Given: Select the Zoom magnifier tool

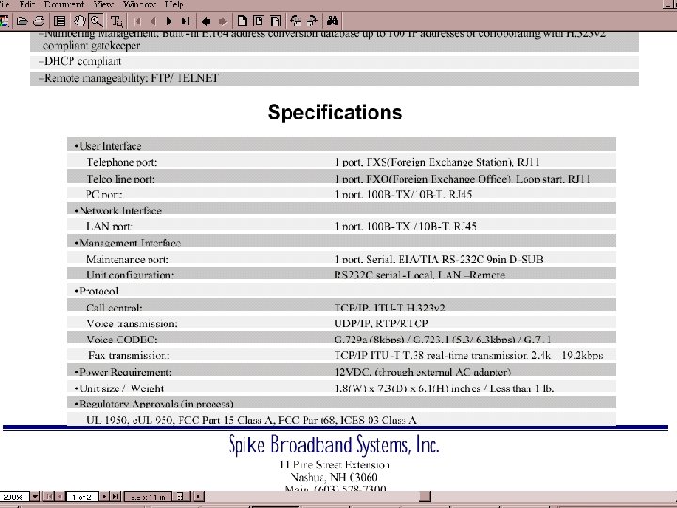Looking at the screenshot, I should pyautogui.click(x=96, y=21).
